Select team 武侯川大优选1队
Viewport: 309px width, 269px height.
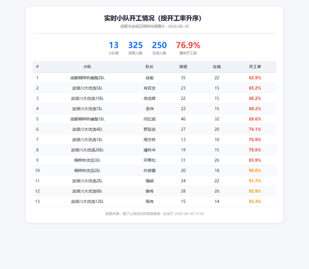pos(87,140)
